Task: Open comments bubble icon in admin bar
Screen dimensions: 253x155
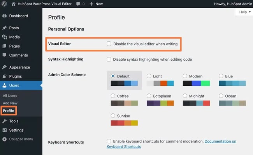Action: [x=78, y=4]
